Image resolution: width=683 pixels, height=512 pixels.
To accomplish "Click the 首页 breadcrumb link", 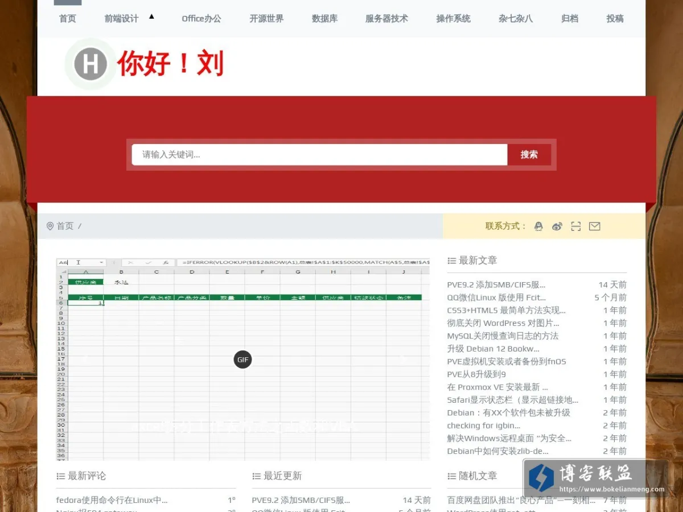I will tap(65, 226).
